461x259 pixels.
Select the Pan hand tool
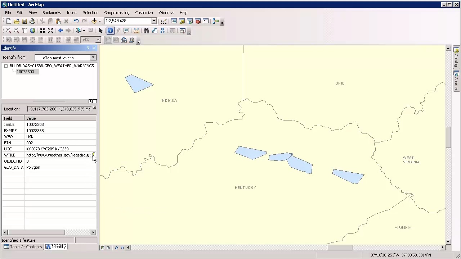[x=24, y=31]
